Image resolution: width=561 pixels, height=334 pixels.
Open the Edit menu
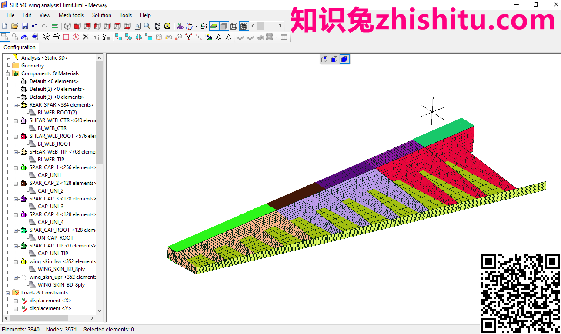(x=27, y=15)
